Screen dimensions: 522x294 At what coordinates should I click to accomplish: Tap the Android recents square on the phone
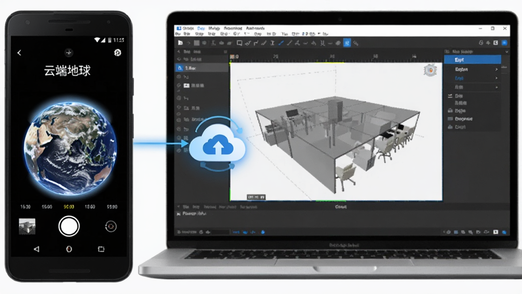pos(101,249)
